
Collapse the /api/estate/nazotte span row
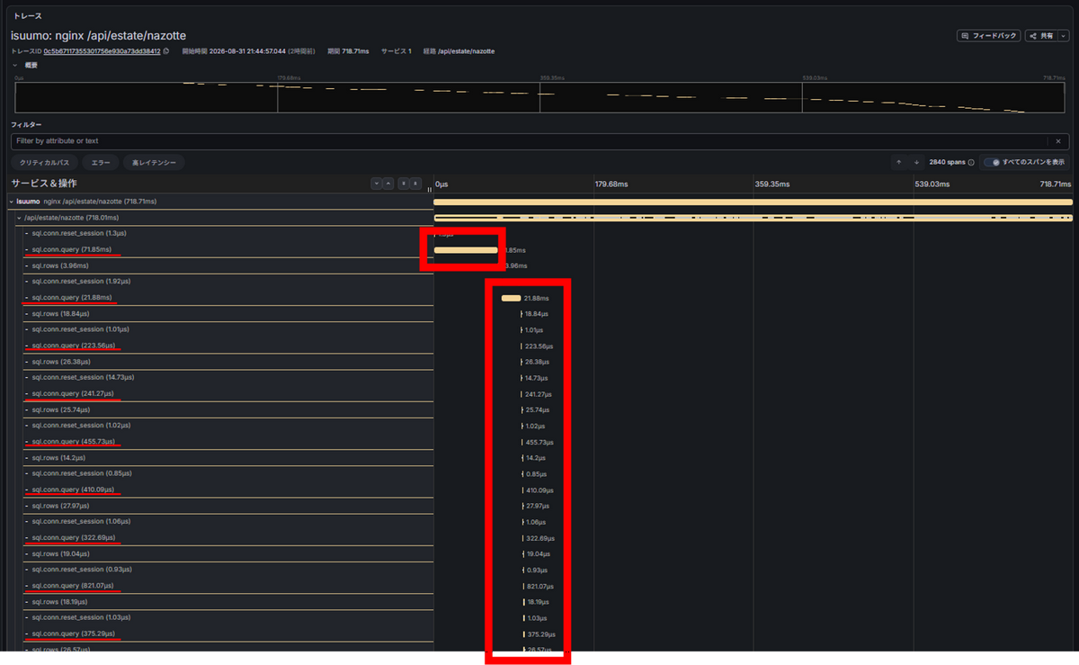(20, 218)
